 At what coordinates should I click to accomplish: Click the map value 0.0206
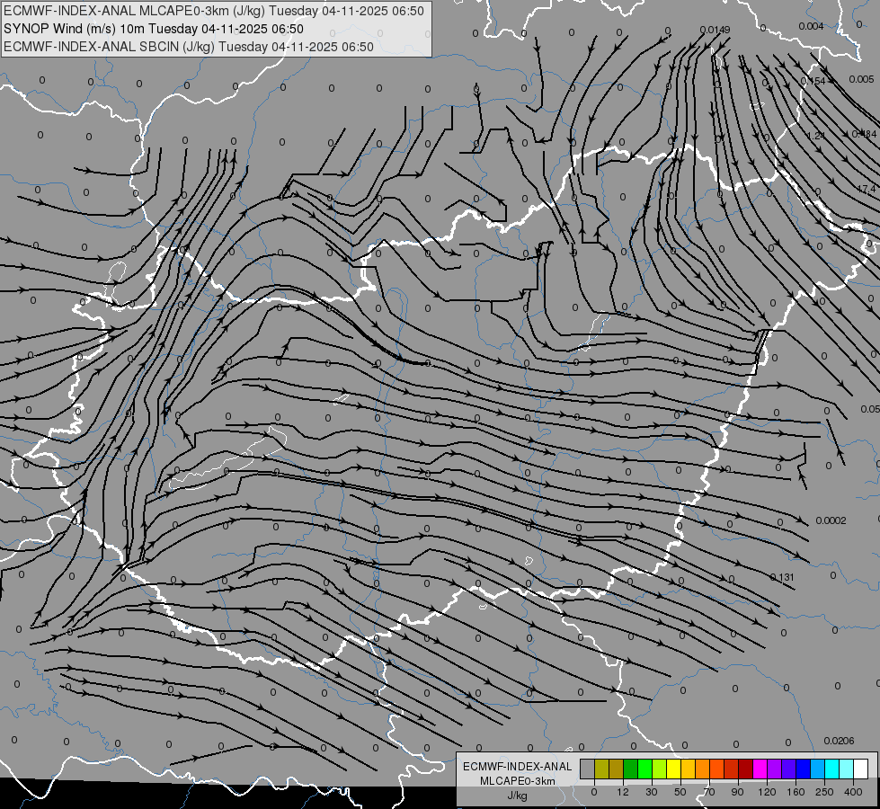tap(839, 741)
